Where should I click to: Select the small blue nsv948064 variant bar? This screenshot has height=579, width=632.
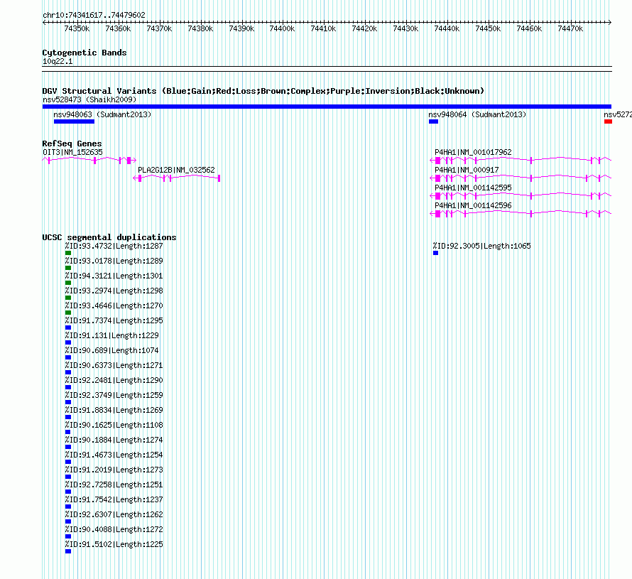[433, 121]
